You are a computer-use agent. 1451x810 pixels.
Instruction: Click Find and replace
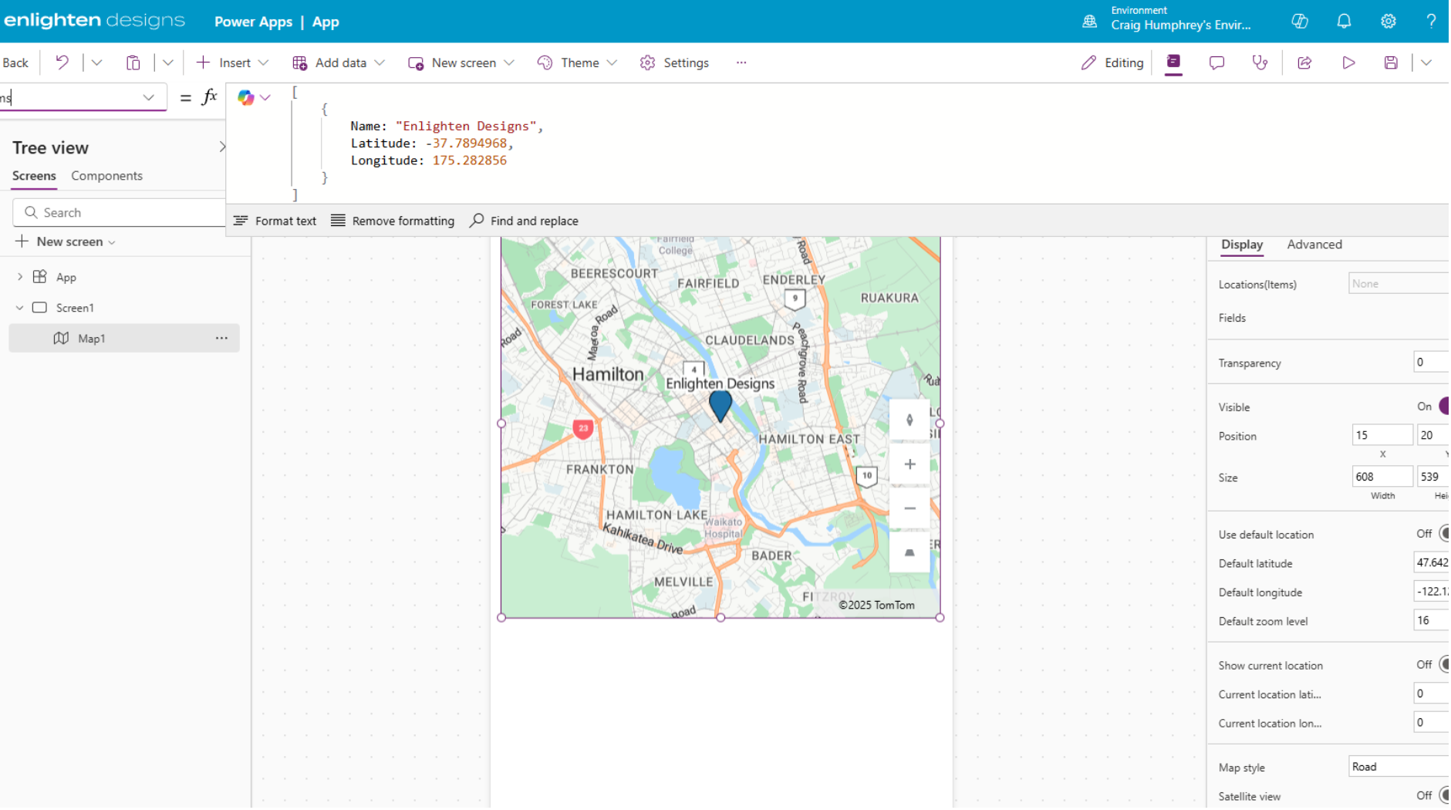tap(524, 221)
